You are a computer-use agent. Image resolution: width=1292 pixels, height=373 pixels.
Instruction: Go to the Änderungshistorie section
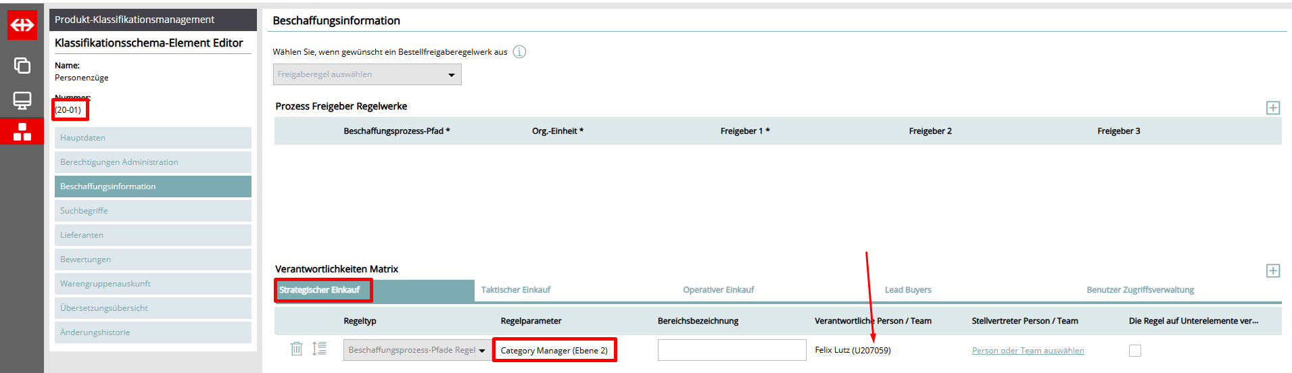point(153,332)
